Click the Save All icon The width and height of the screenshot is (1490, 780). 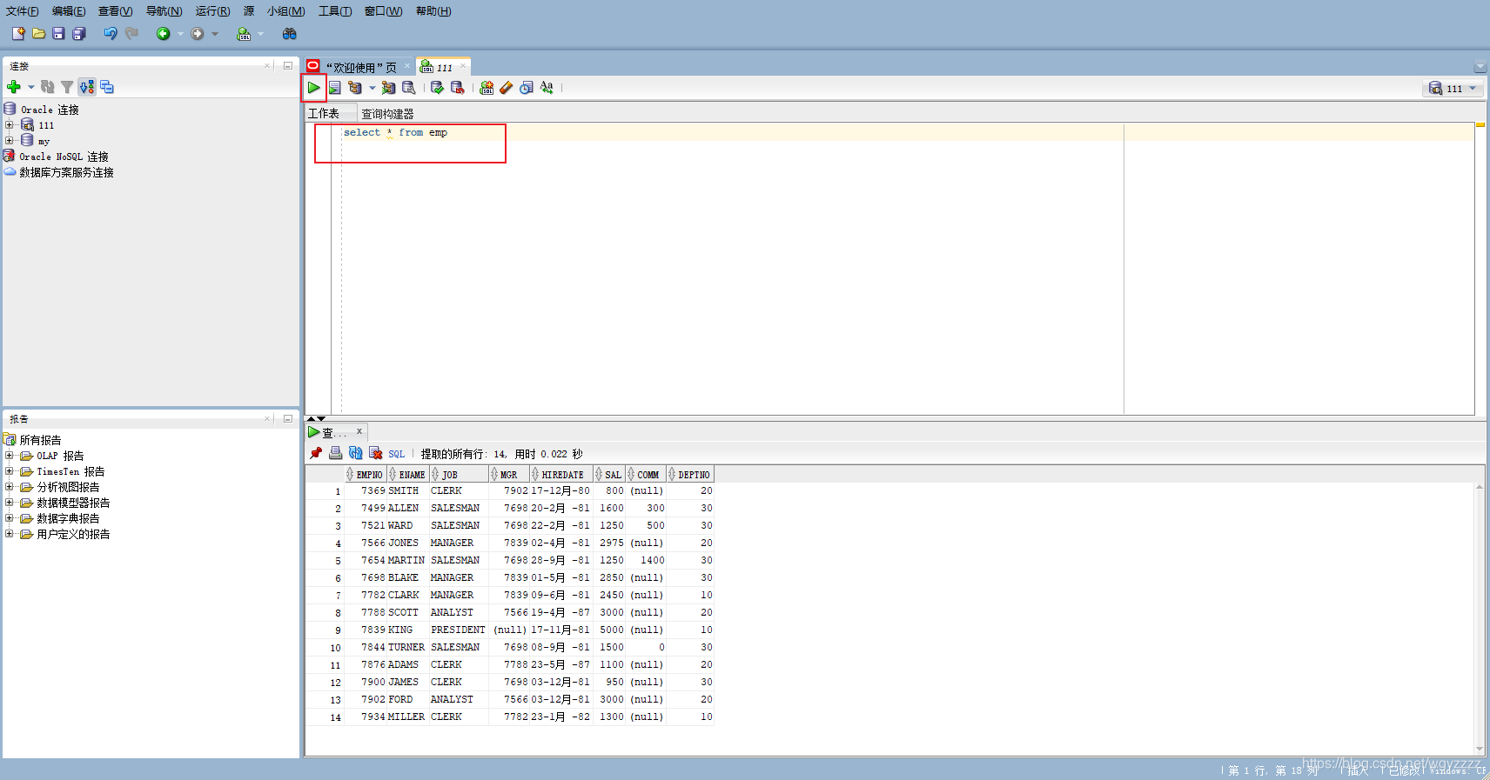pyautogui.click(x=79, y=34)
